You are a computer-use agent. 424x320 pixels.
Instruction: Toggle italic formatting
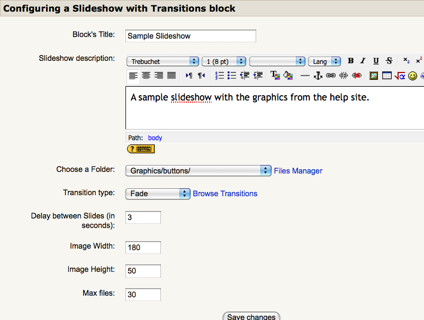tap(363, 61)
